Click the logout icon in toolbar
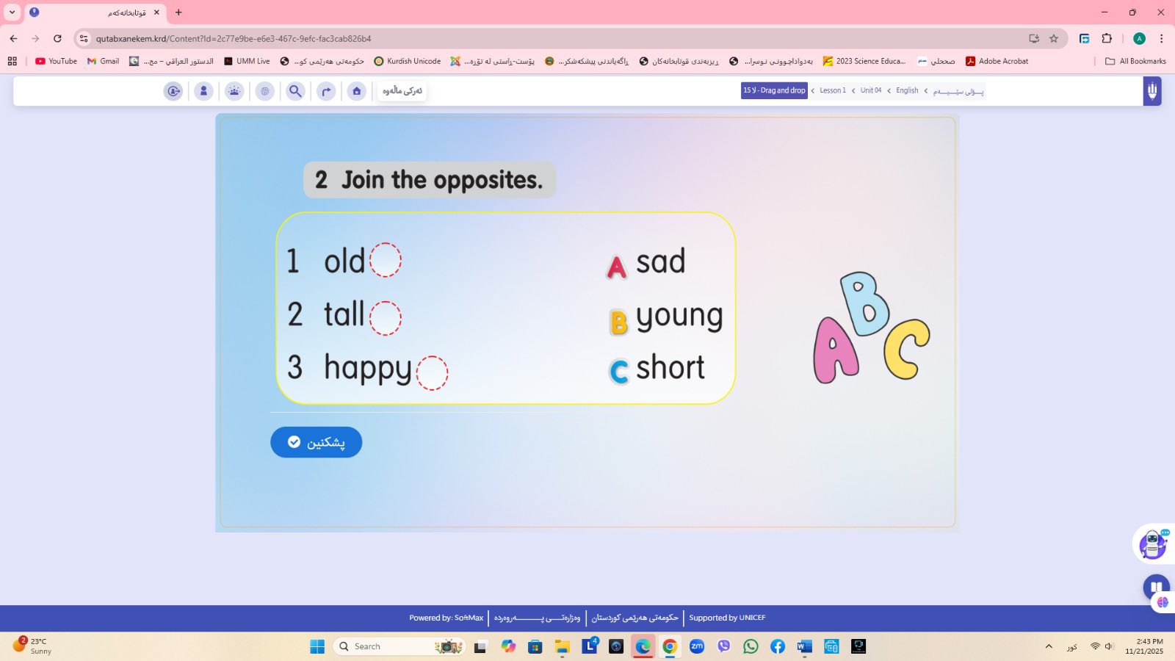Screen dimensions: 1175x661 click(173, 91)
